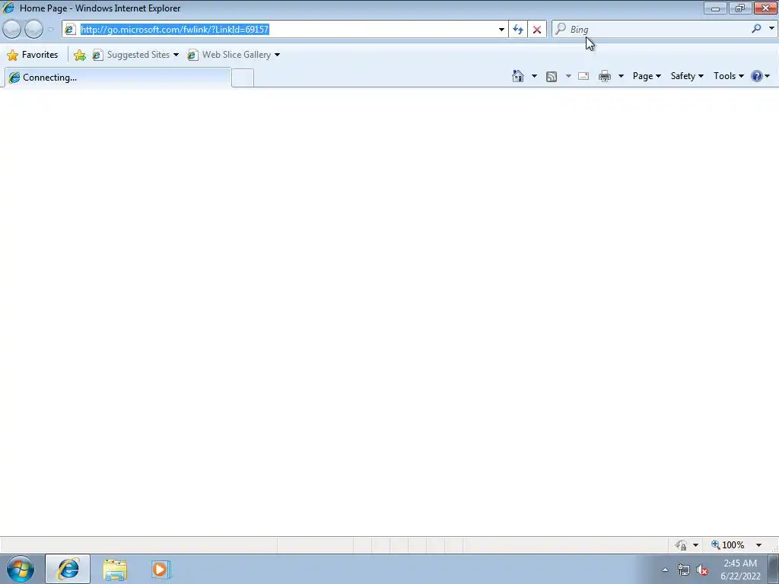Screen dimensions: 779x584
Task: Open Web Slice Gallery link
Action: click(x=230, y=55)
